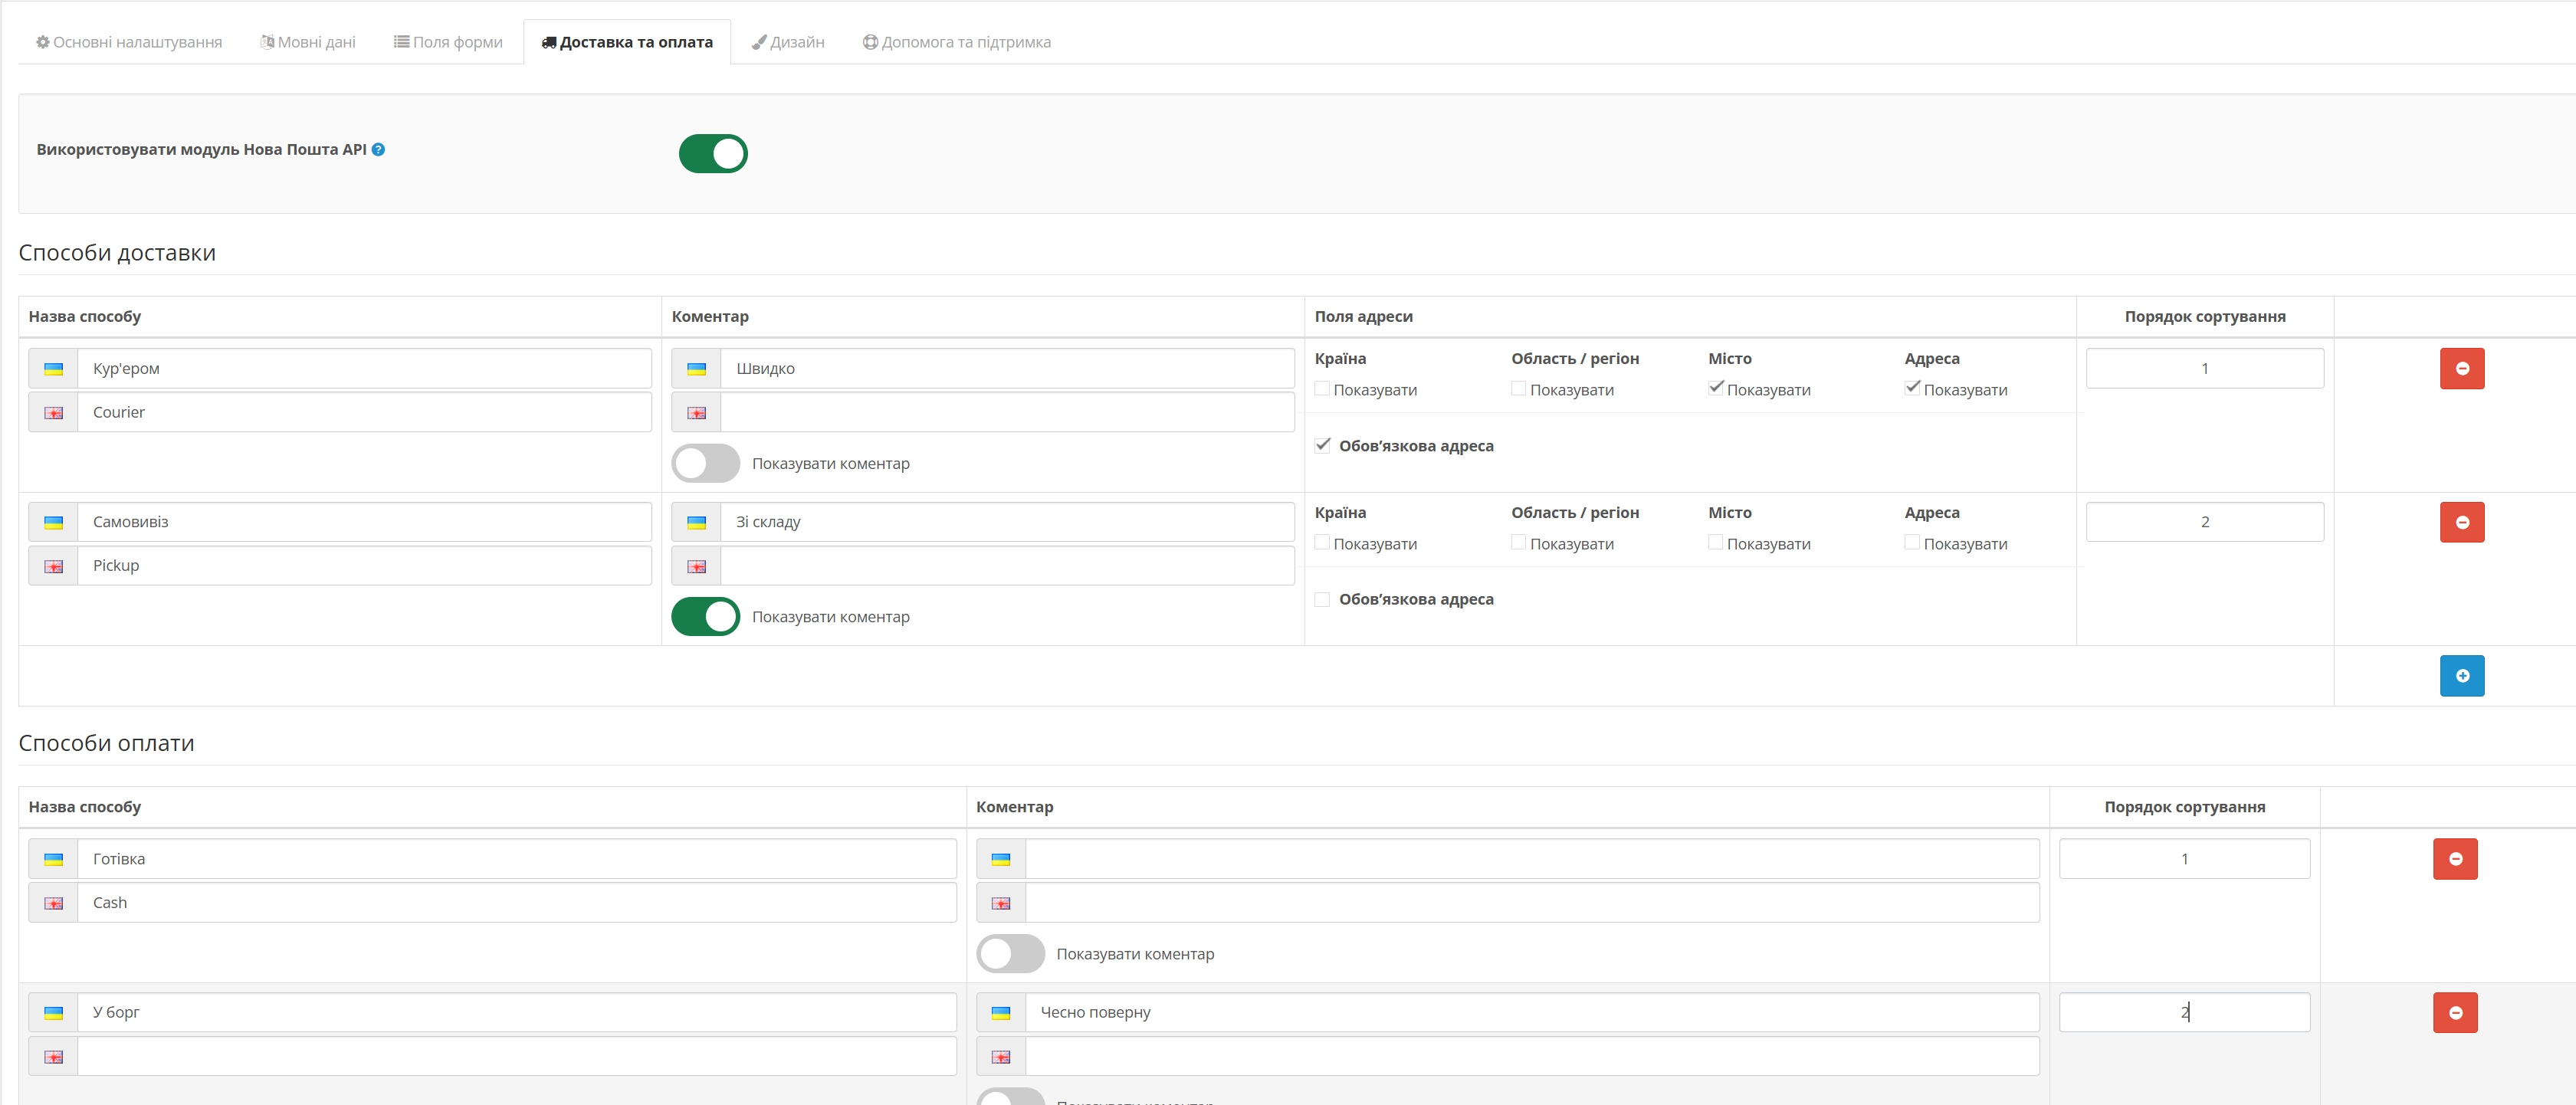
Task: Delete the У борг payment method row
Action: [2455, 1013]
